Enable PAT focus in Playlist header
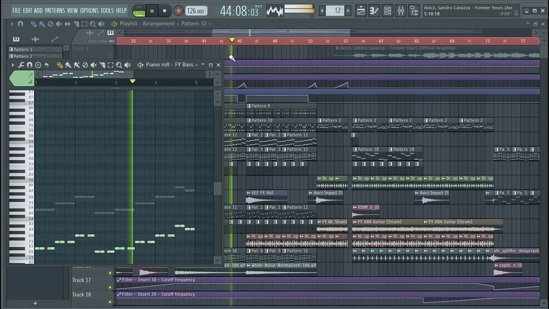 tap(112, 41)
